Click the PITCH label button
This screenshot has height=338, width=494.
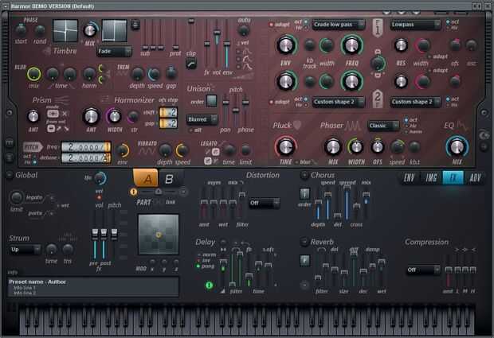[x=33, y=147]
